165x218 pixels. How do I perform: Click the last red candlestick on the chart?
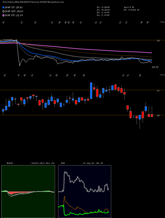(x=152, y=115)
